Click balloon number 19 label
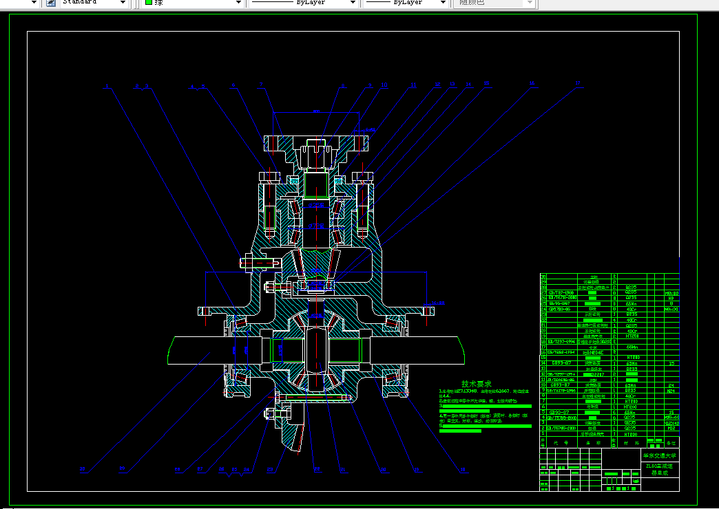Viewport: 719px width, 509px height. [417, 470]
